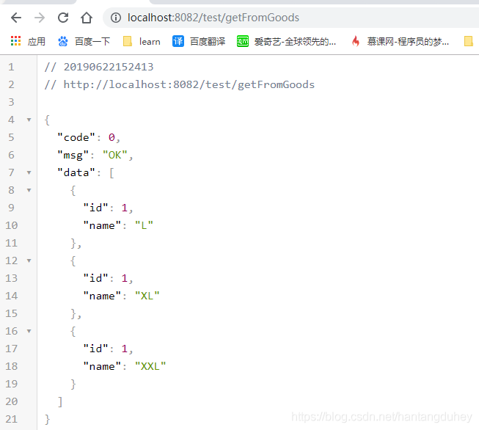479x430 pixels.
Task: Click the "id" key on line 13
Action: tap(95, 278)
